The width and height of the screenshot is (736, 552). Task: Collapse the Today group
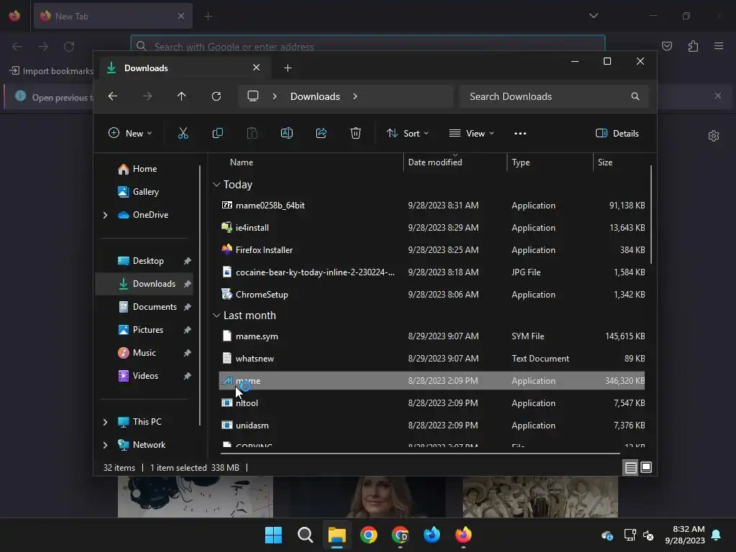216,185
